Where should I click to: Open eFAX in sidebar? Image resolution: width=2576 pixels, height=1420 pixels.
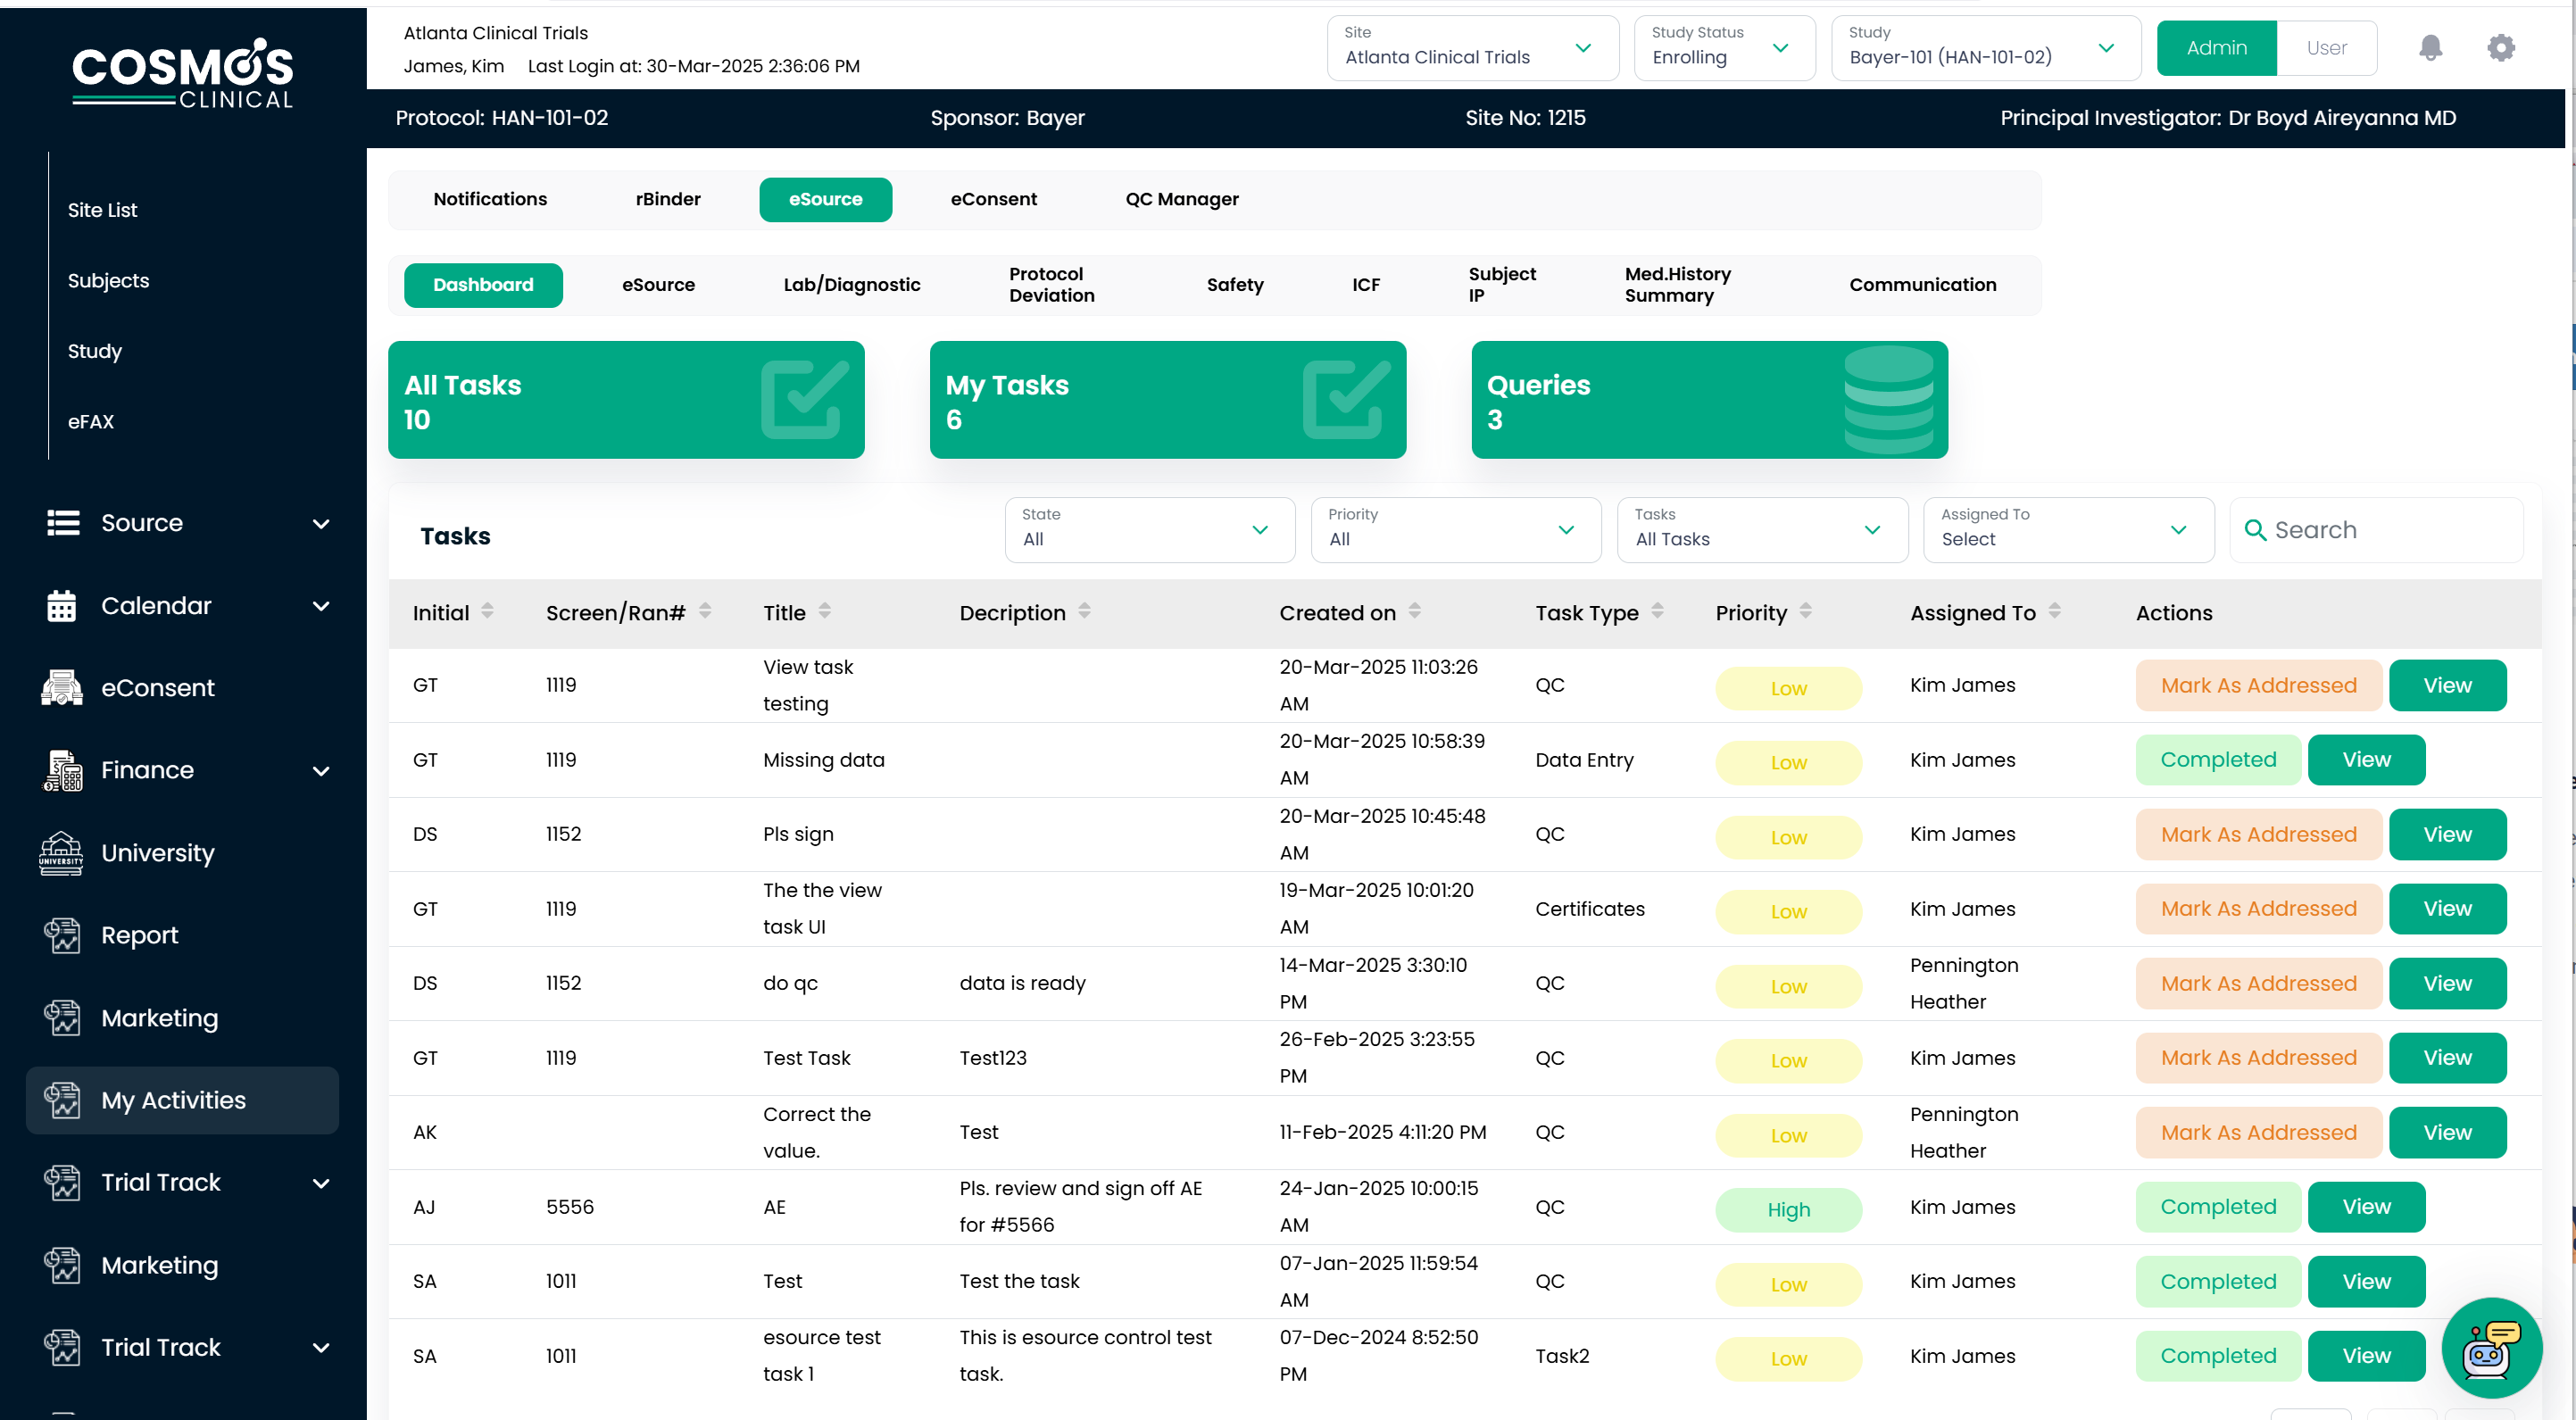(x=90, y=422)
